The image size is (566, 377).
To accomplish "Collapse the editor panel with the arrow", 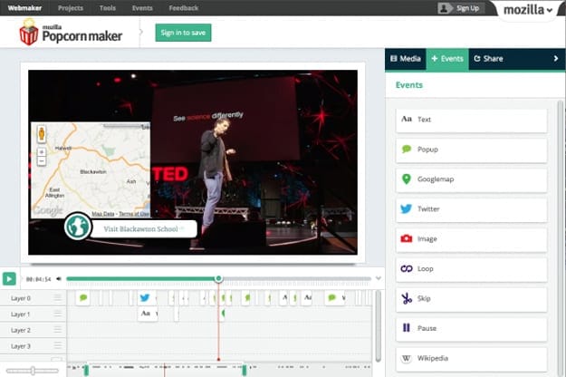I will [556, 59].
